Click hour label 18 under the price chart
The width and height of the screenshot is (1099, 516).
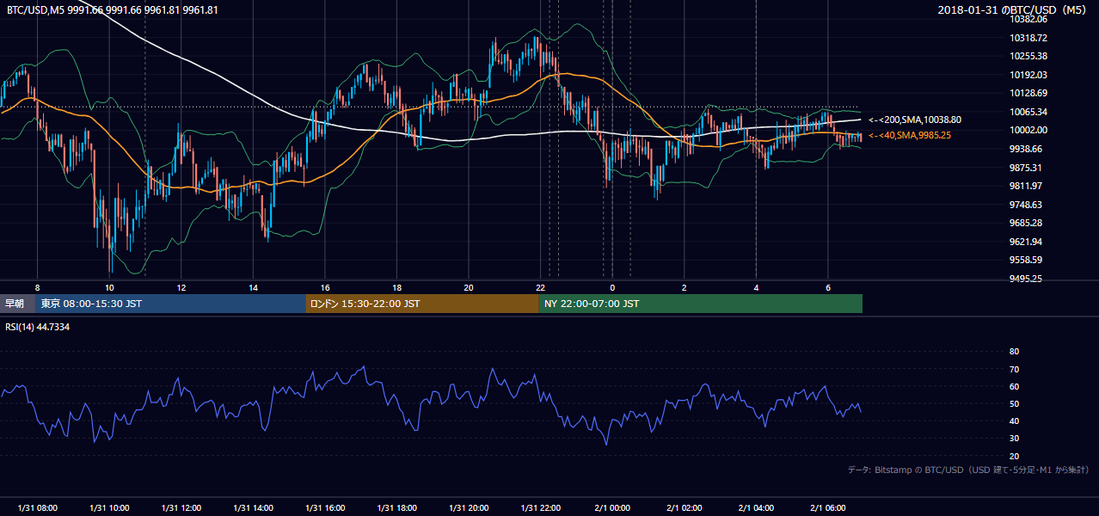pyautogui.click(x=396, y=287)
